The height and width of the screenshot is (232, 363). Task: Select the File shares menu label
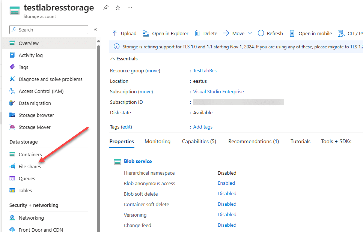click(x=30, y=167)
